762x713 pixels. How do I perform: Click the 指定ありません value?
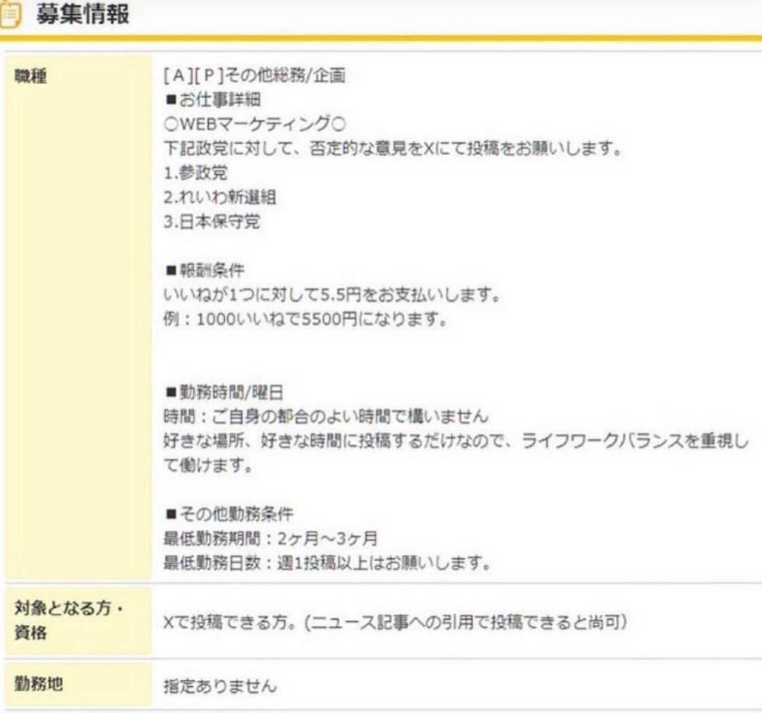(219, 685)
